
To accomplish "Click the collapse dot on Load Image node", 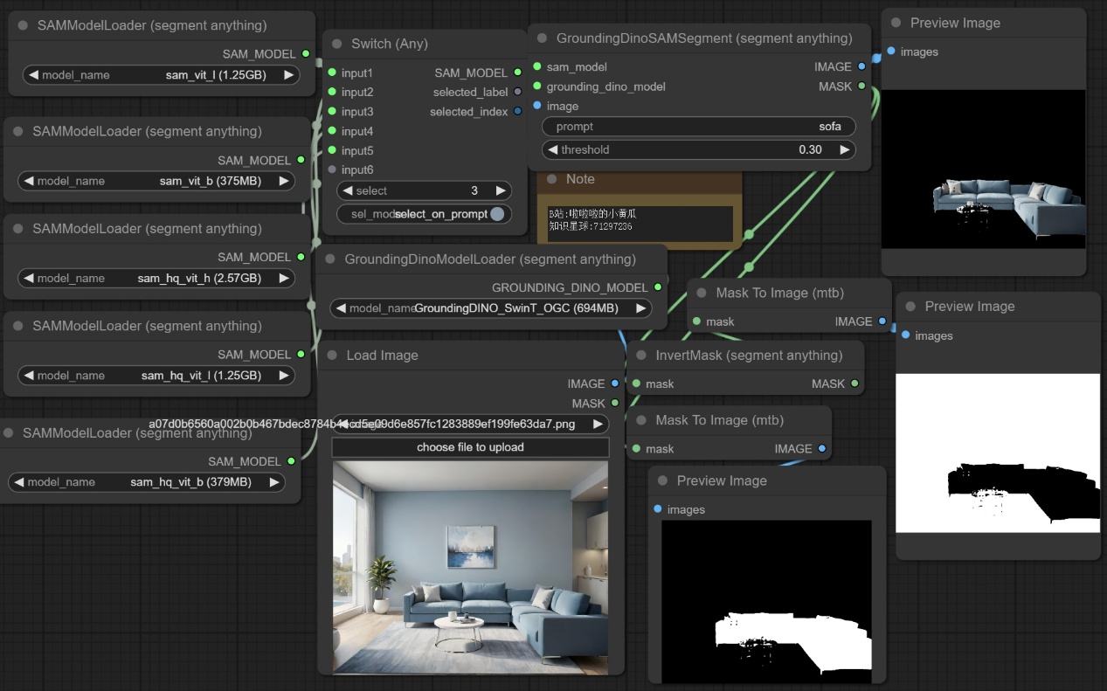I will tap(332, 356).
